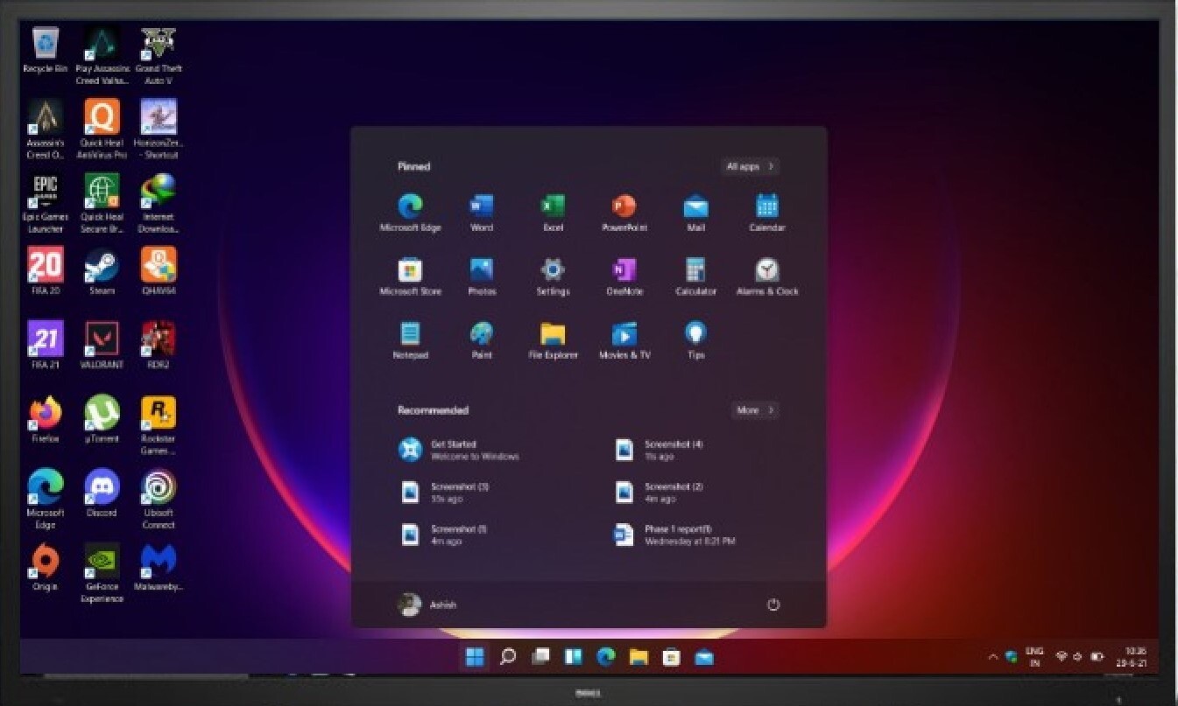Open the Ashish user account menu
The image size is (1178, 706).
(x=427, y=605)
